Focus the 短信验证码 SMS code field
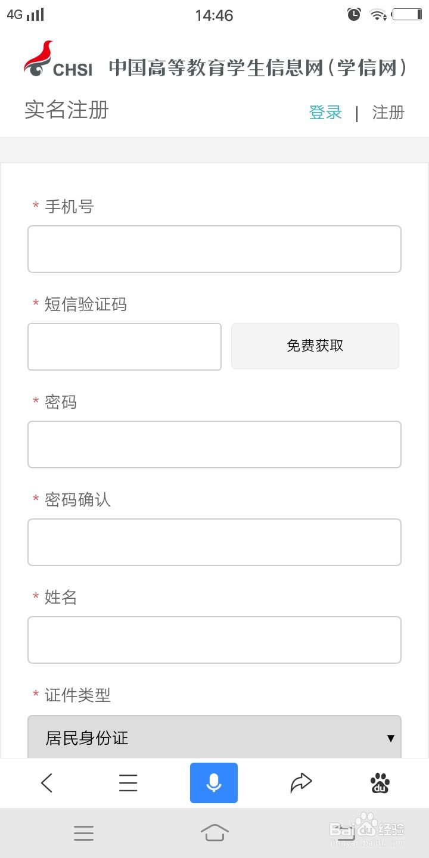This screenshot has height=858, width=429. coord(124,346)
